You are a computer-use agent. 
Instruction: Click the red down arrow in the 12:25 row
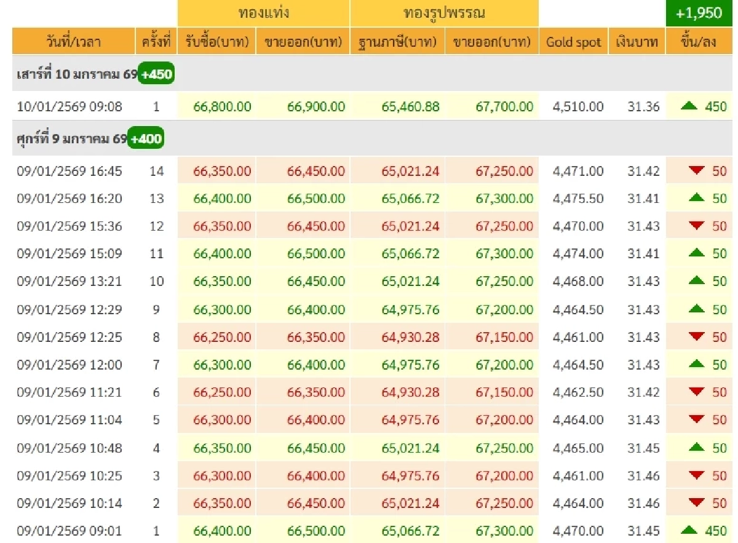[697, 337]
